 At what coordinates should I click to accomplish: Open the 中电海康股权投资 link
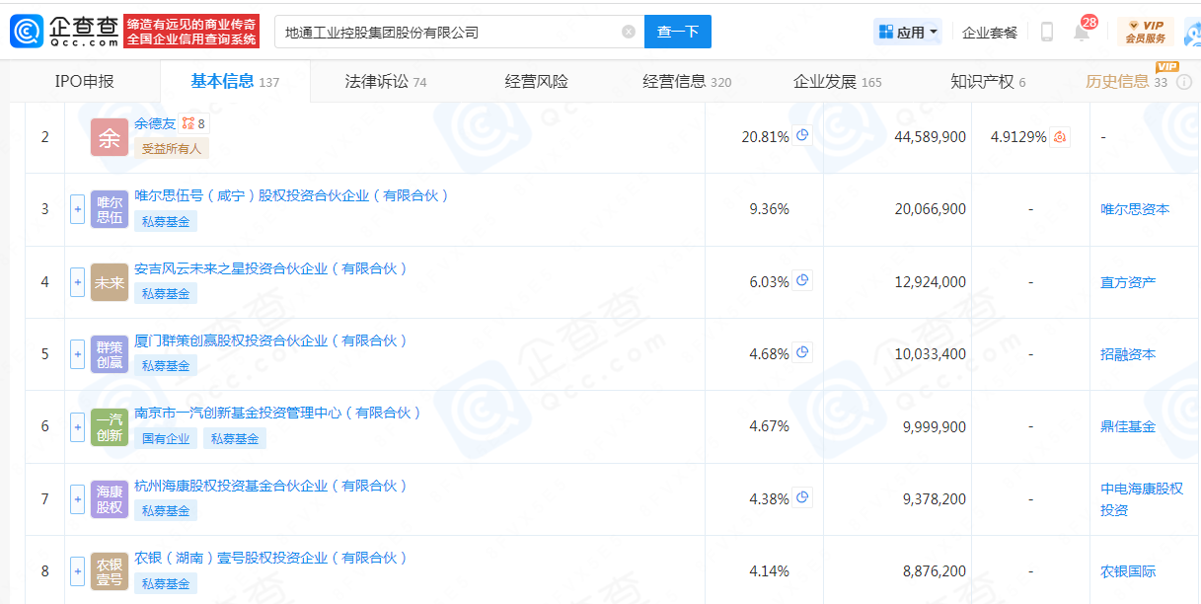tap(1142, 498)
